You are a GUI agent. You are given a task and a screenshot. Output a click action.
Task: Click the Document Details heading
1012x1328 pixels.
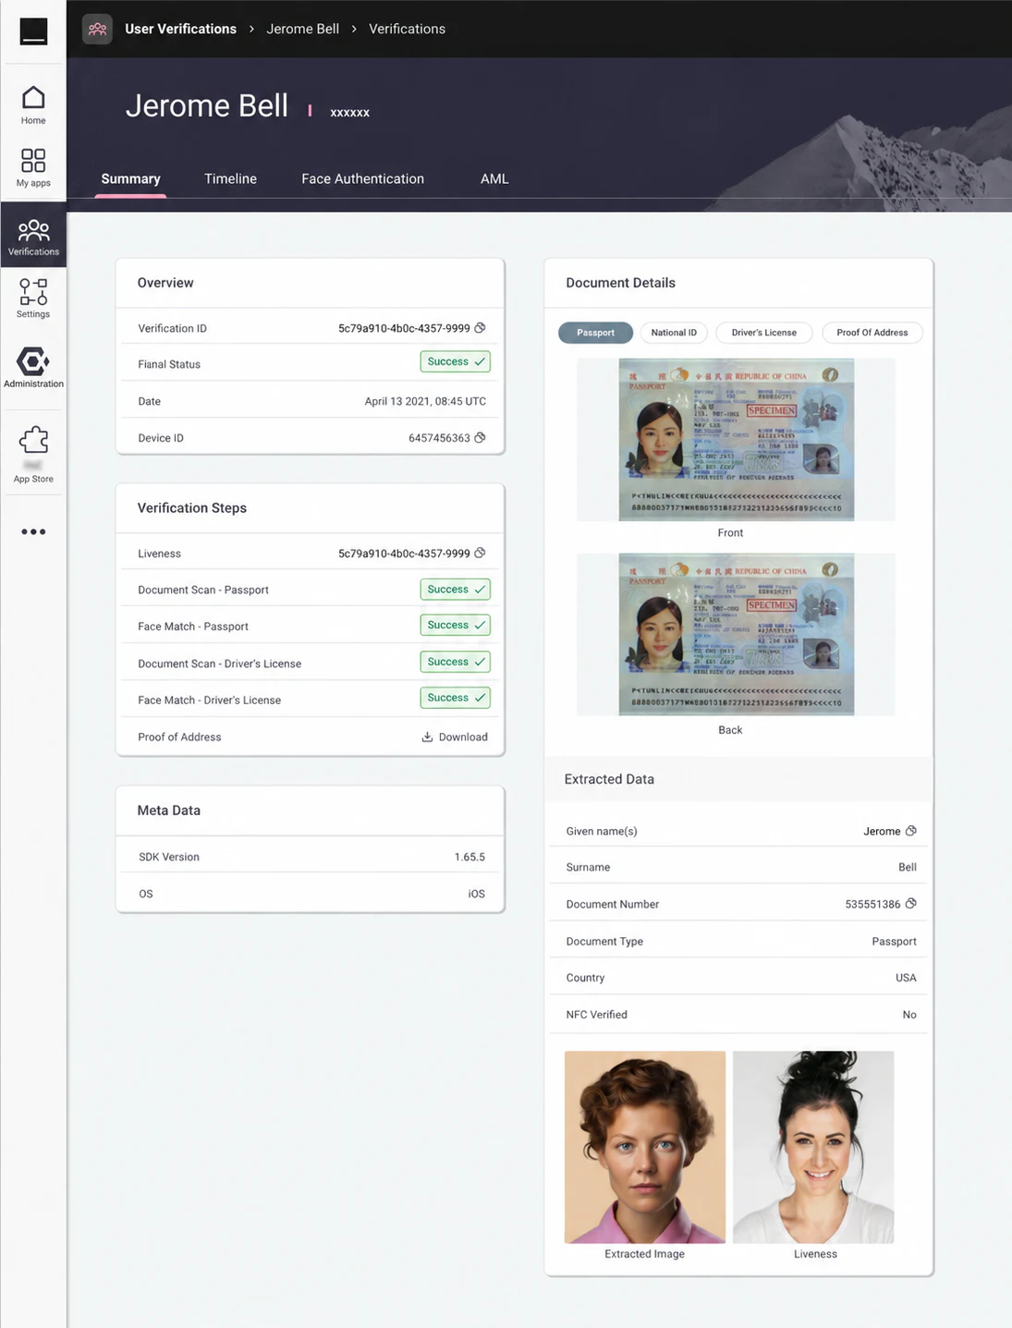click(x=620, y=283)
